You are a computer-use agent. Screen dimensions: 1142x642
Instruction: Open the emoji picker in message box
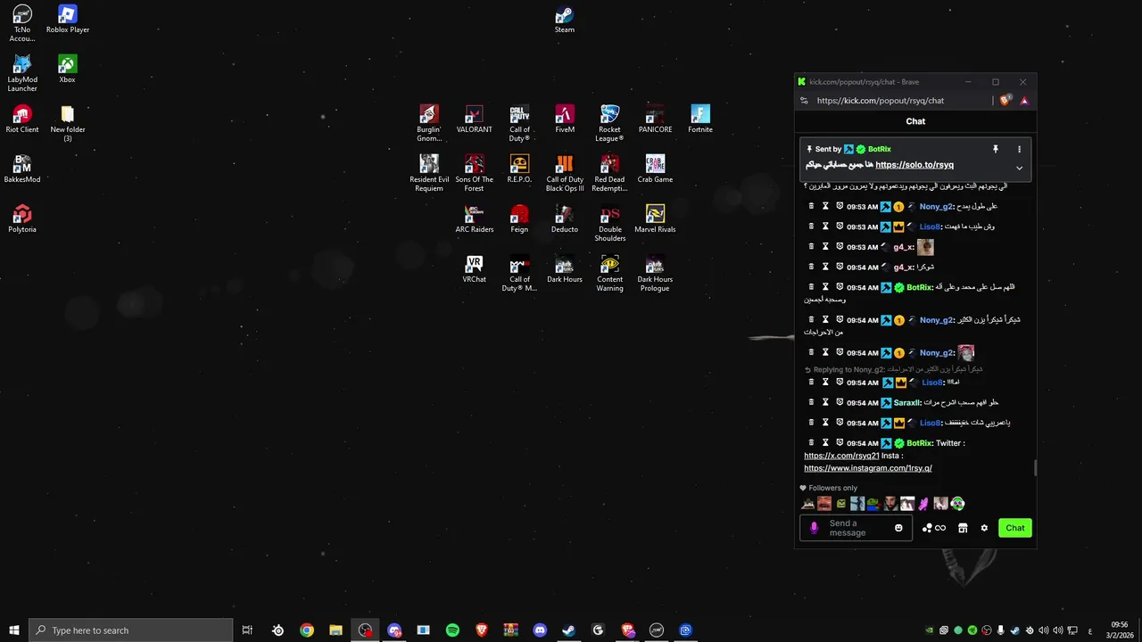pyautogui.click(x=898, y=528)
